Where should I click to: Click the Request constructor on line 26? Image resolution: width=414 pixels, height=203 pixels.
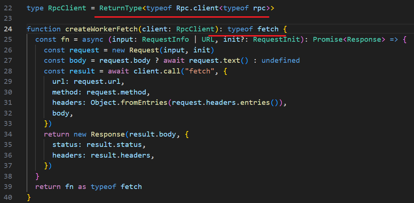(x=144, y=50)
